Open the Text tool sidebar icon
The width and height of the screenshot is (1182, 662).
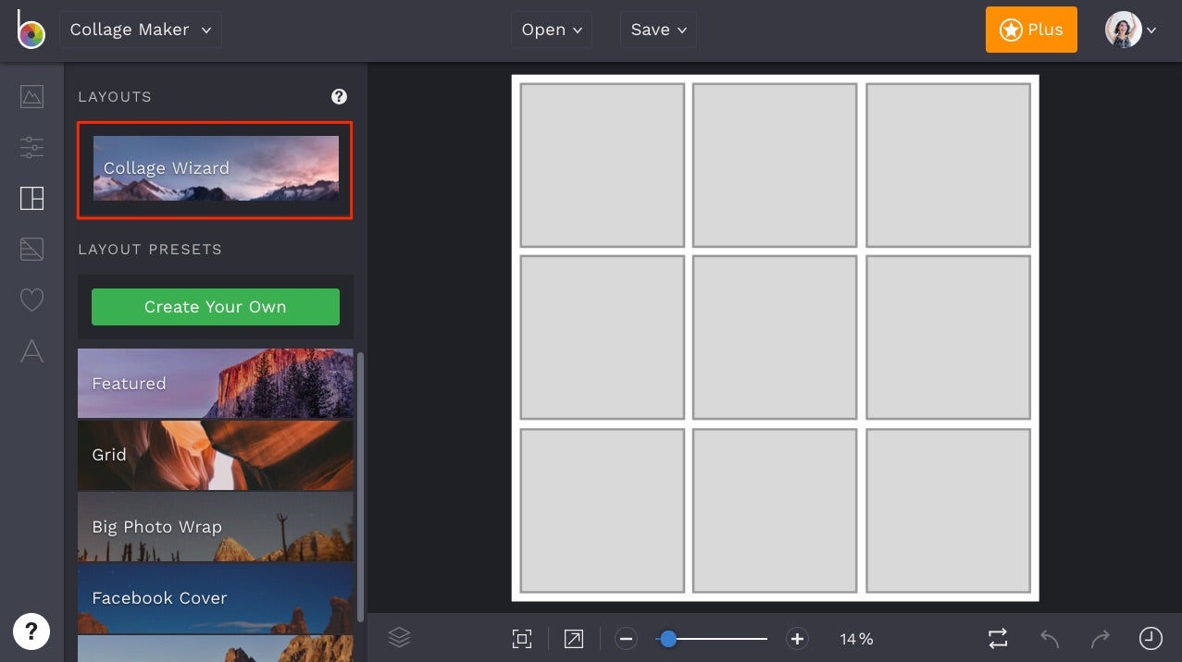(x=31, y=351)
